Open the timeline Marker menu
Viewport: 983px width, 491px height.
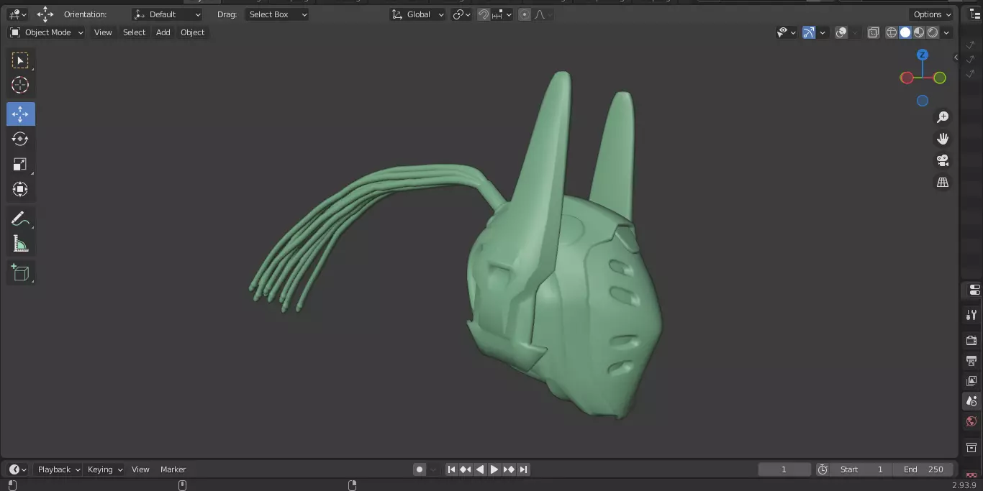pos(173,469)
